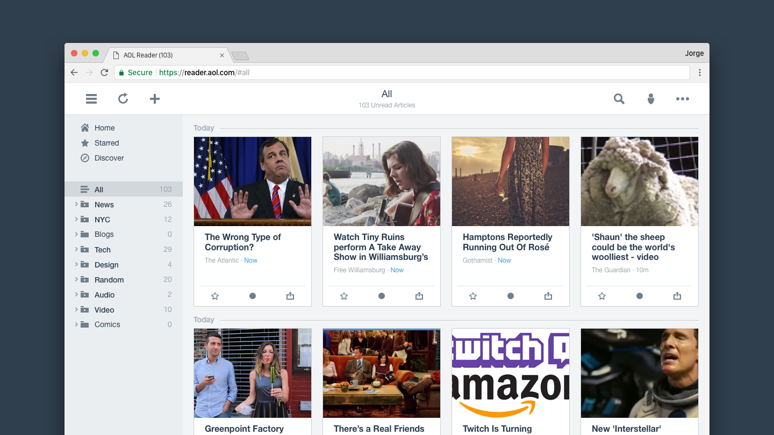Screen dimensions: 774x435
Task: Open the hamburger sidebar menu icon
Action: point(91,99)
